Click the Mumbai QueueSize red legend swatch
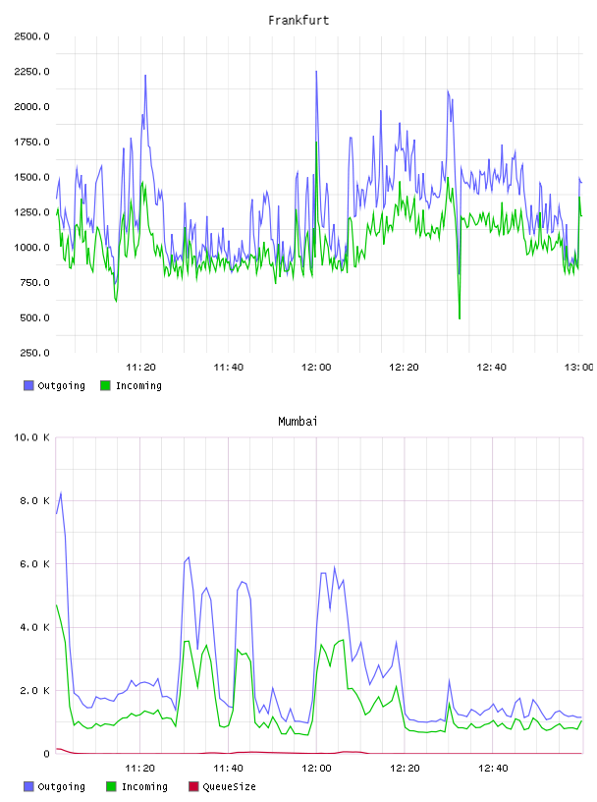597x802 pixels. click(193, 786)
